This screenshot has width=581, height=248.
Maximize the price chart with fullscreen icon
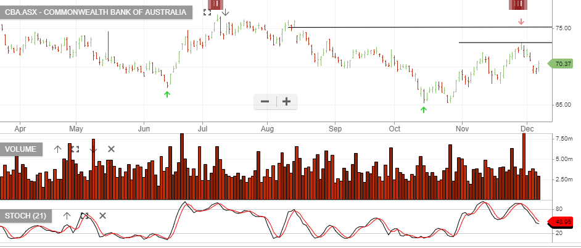click(x=207, y=12)
